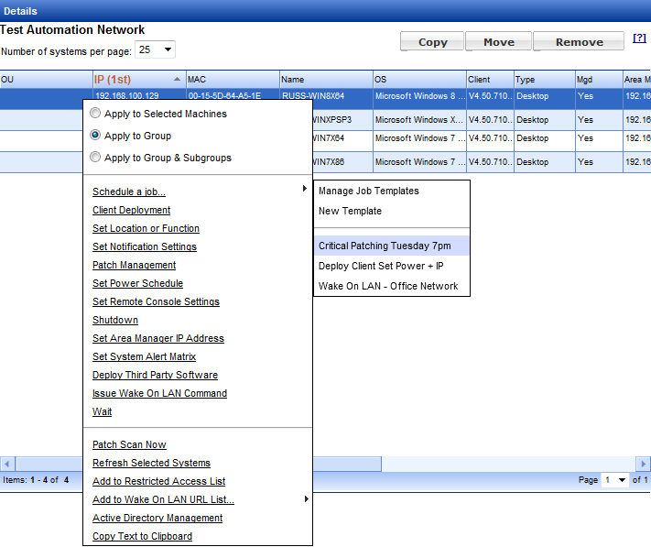Click New Template menu entry
The height and width of the screenshot is (547, 651).
click(350, 211)
